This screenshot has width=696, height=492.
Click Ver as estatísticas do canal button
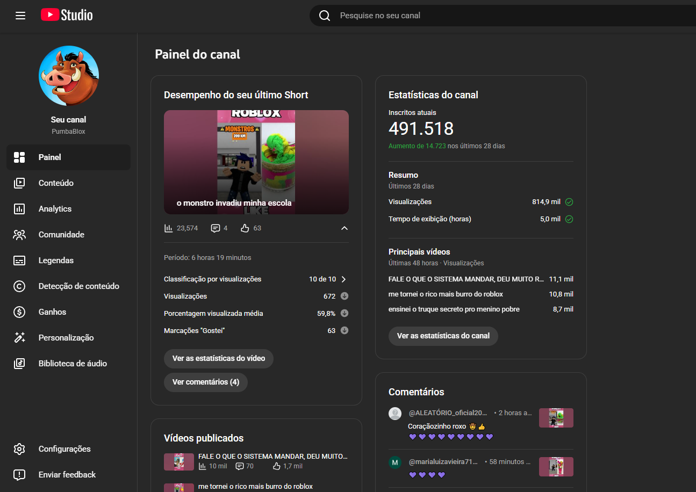tap(443, 336)
